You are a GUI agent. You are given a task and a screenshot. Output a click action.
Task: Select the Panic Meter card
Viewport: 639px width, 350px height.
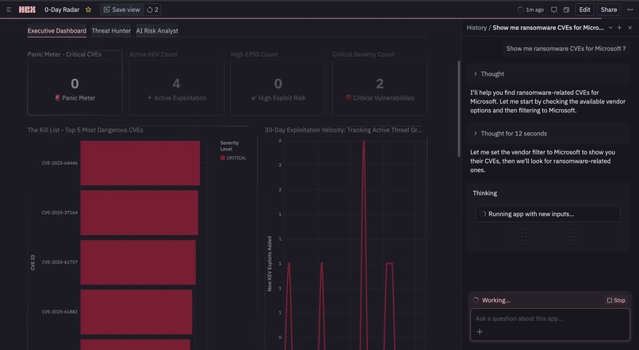coord(75,88)
